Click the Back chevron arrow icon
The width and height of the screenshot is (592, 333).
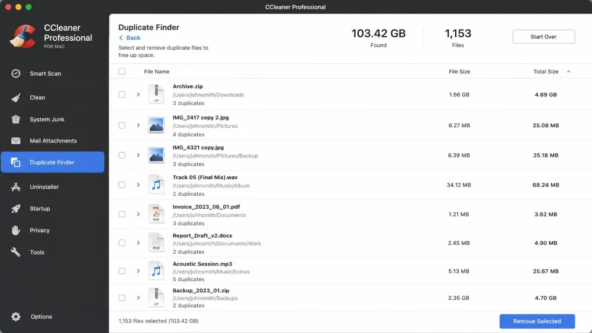coord(121,38)
